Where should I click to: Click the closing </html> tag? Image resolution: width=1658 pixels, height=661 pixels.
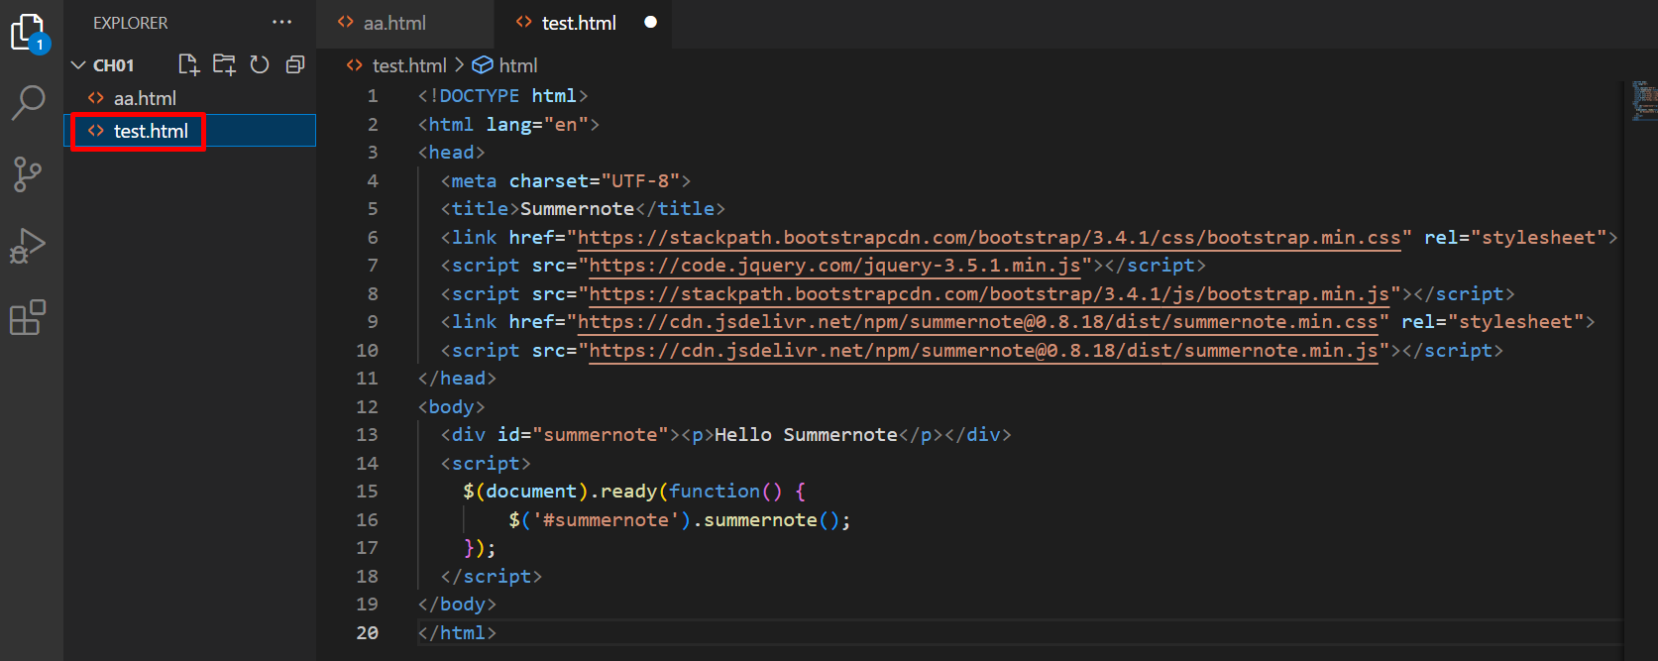457,633
